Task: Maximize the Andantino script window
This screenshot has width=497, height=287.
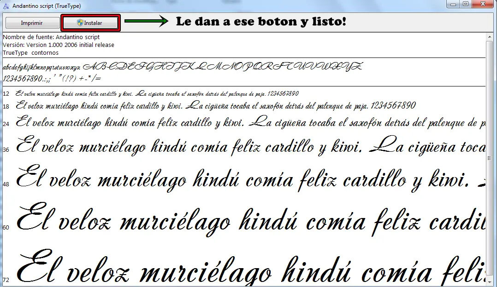Action: pos(466,4)
